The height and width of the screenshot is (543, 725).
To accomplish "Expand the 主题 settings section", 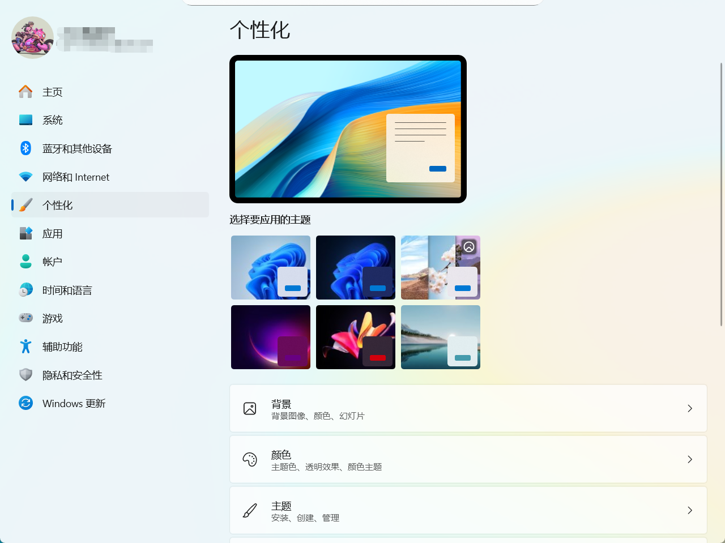I will [468, 510].
